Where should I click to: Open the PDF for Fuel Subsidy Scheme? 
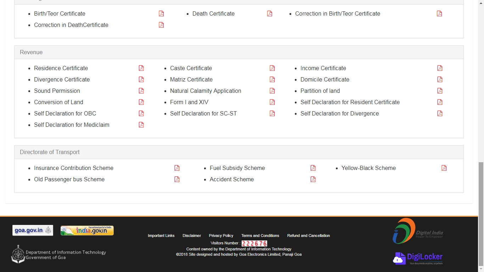click(313, 168)
